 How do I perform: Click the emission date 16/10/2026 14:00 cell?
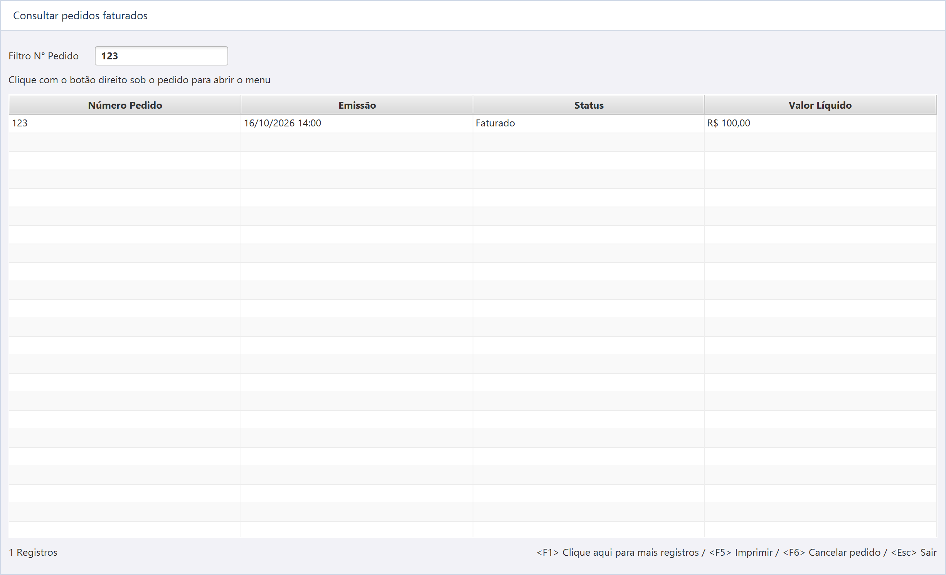point(357,123)
